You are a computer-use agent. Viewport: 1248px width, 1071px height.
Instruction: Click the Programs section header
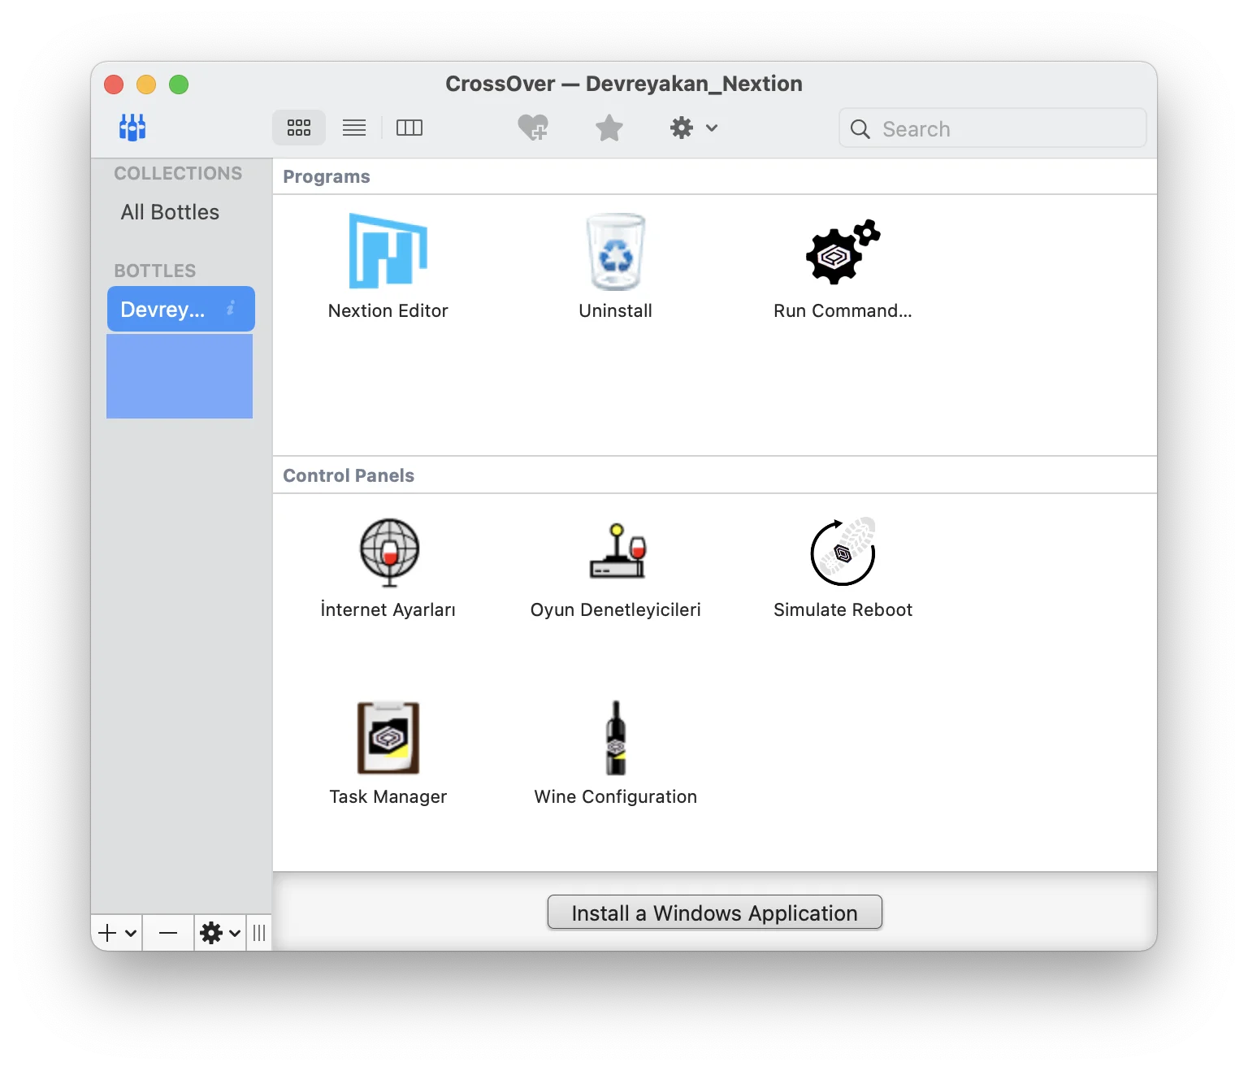tap(327, 176)
